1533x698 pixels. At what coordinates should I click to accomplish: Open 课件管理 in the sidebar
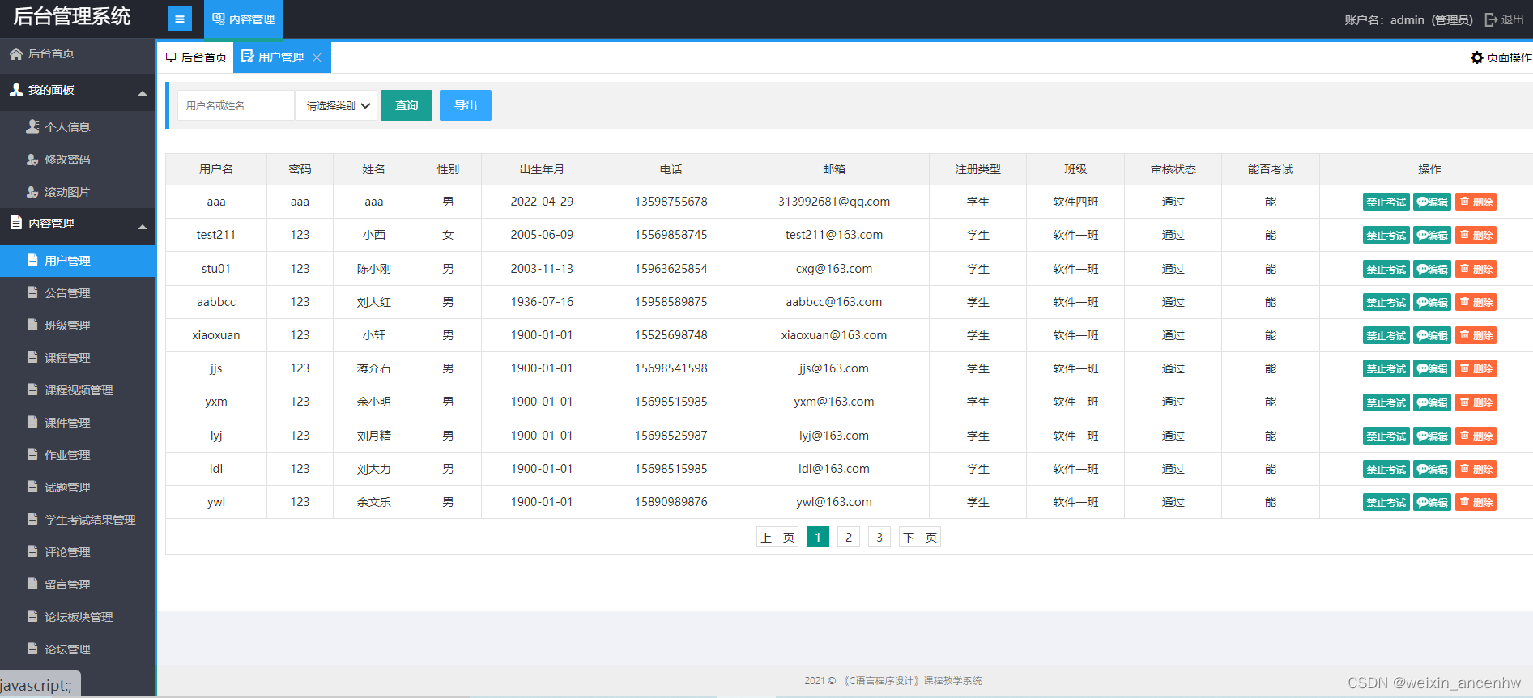[x=78, y=423]
